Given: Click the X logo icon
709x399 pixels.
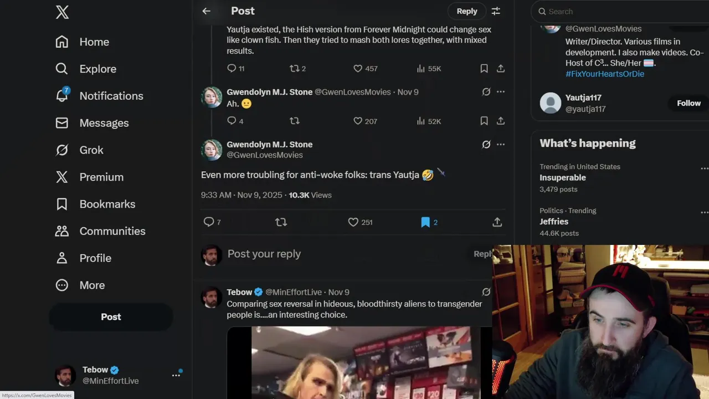Looking at the screenshot, I should (62, 12).
